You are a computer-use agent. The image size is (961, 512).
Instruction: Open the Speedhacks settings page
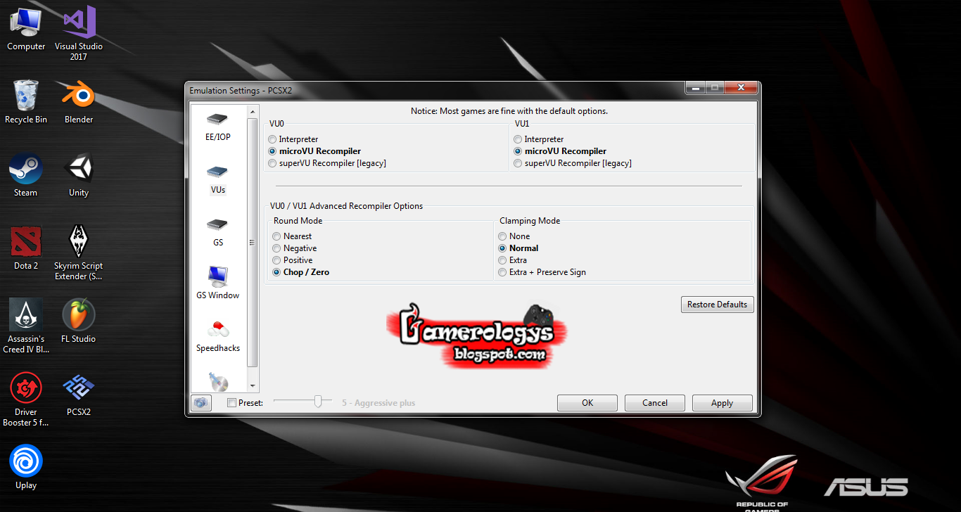point(217,337)
